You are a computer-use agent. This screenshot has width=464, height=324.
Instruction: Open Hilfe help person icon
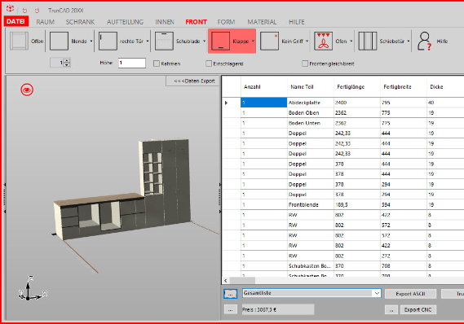tap(424, 41)
